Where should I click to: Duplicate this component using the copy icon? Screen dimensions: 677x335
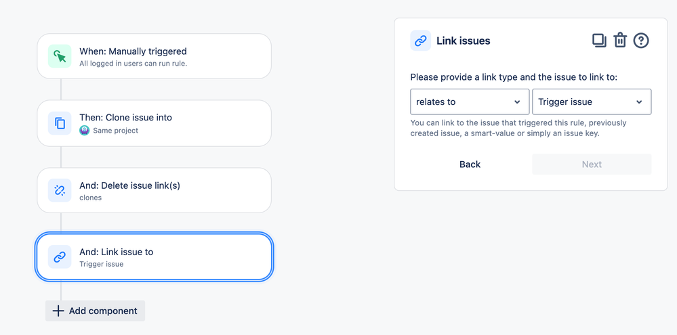click(599, 41)
